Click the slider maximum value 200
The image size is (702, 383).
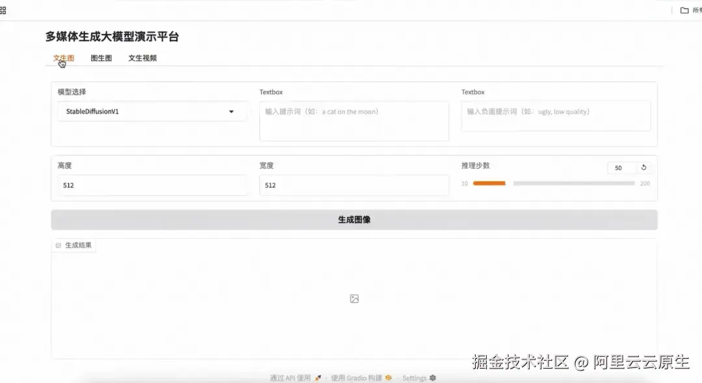click(645, 183)
